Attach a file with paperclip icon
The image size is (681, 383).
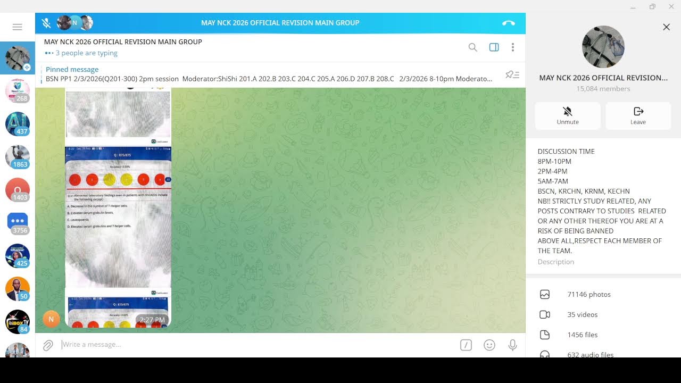(x=48, y=345)
